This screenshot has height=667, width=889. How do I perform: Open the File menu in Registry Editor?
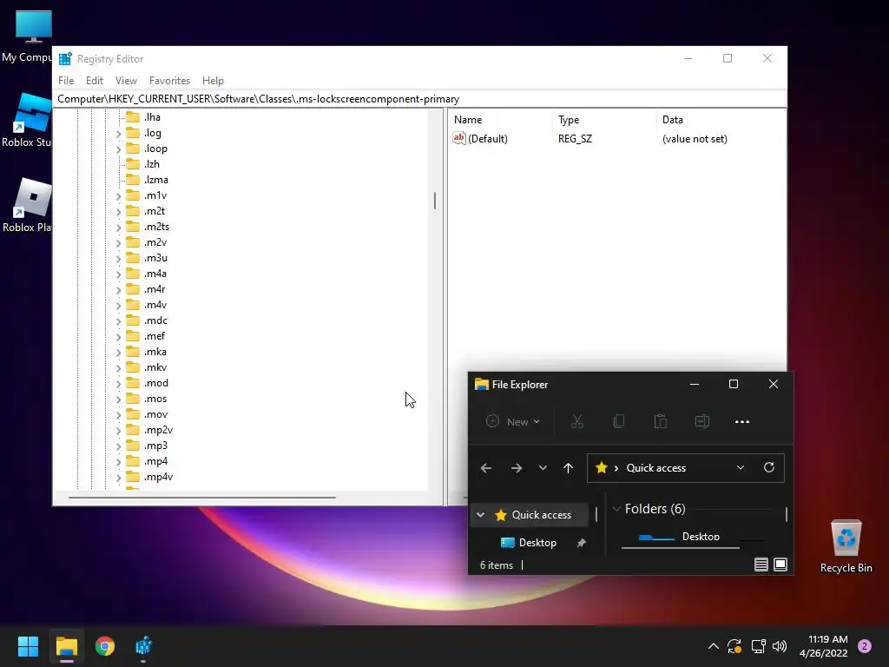click(x=66, y=81)
